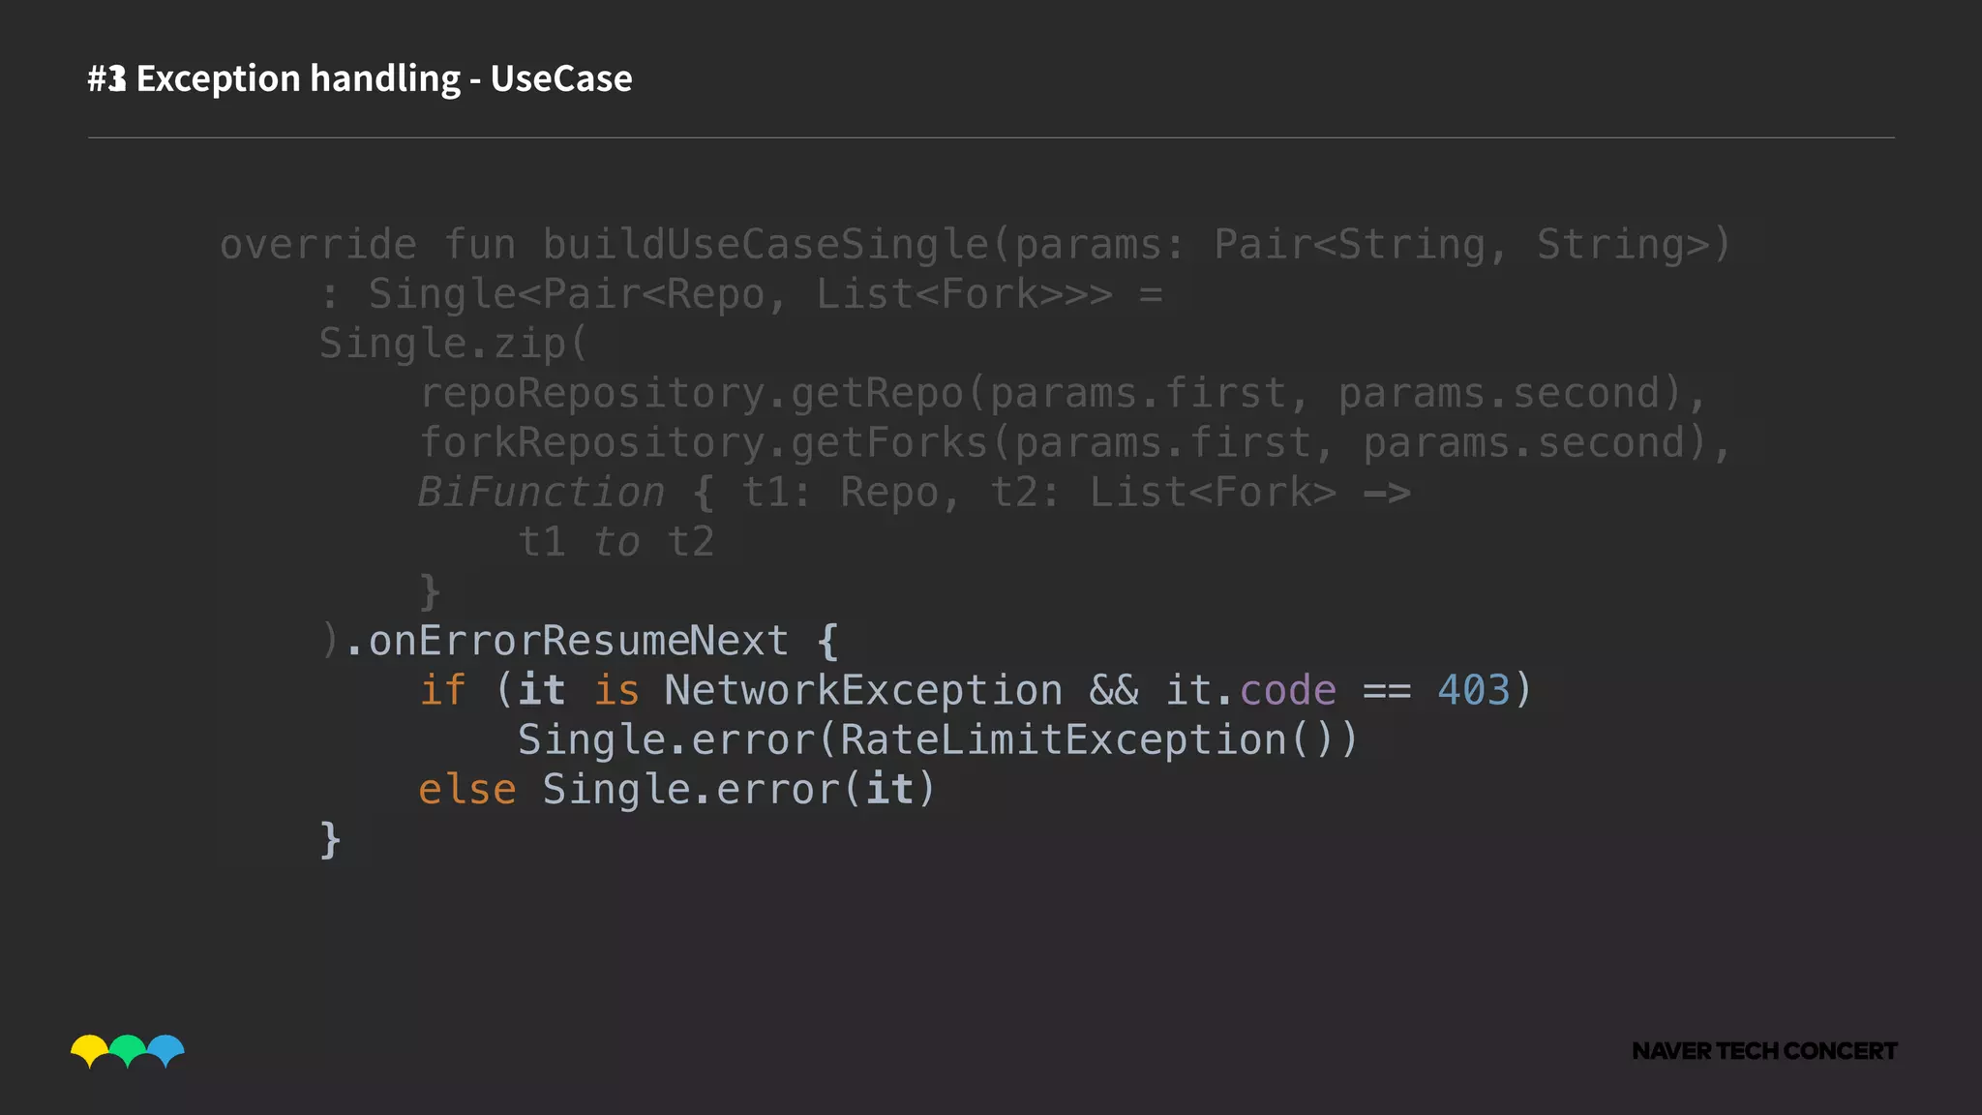Click the 'Single.zip(' code line
The width and height of the screenshot is (1982, 1115).
(453, 344)
